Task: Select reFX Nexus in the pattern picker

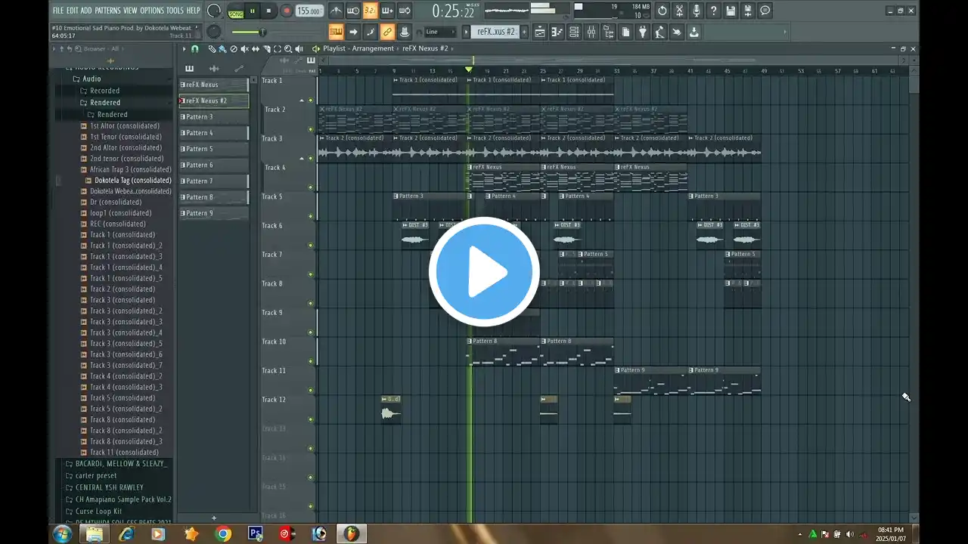Action: pyautogui.click(x=213, y=85)
